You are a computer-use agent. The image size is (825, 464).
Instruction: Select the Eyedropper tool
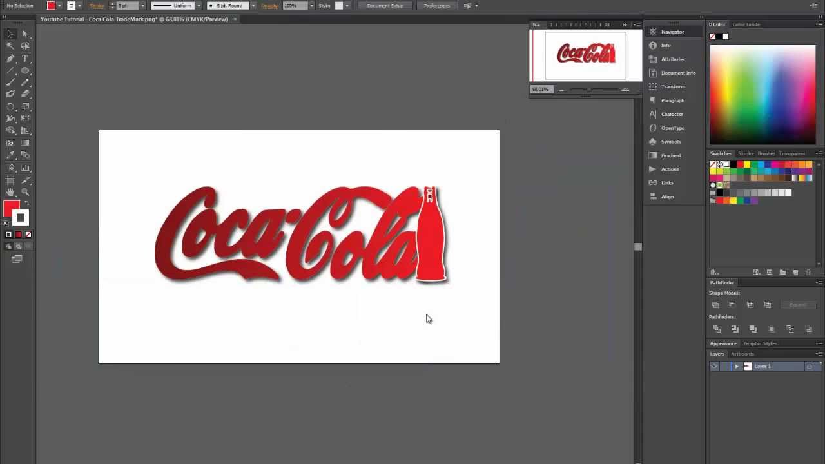pyautogui.click(x=10, y=155)
